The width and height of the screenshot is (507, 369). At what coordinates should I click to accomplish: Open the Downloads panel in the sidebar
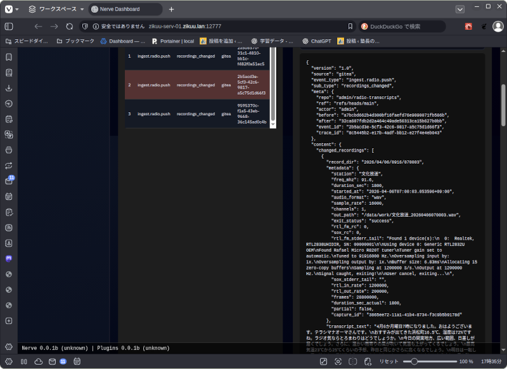point(9,87)
